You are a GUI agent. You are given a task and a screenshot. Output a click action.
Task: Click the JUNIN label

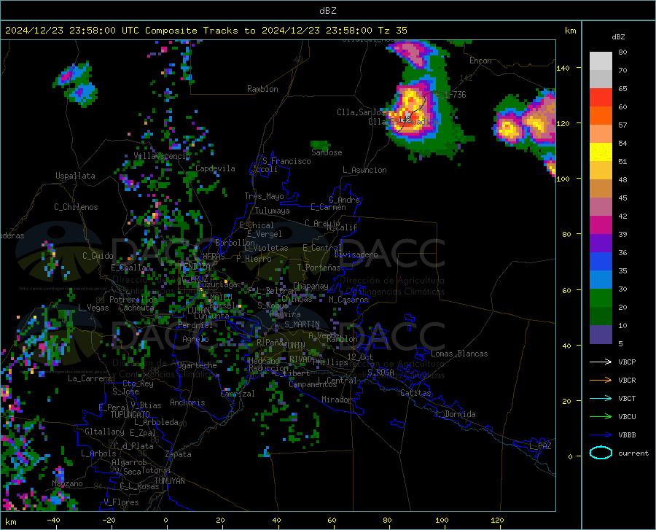[294, 345]
